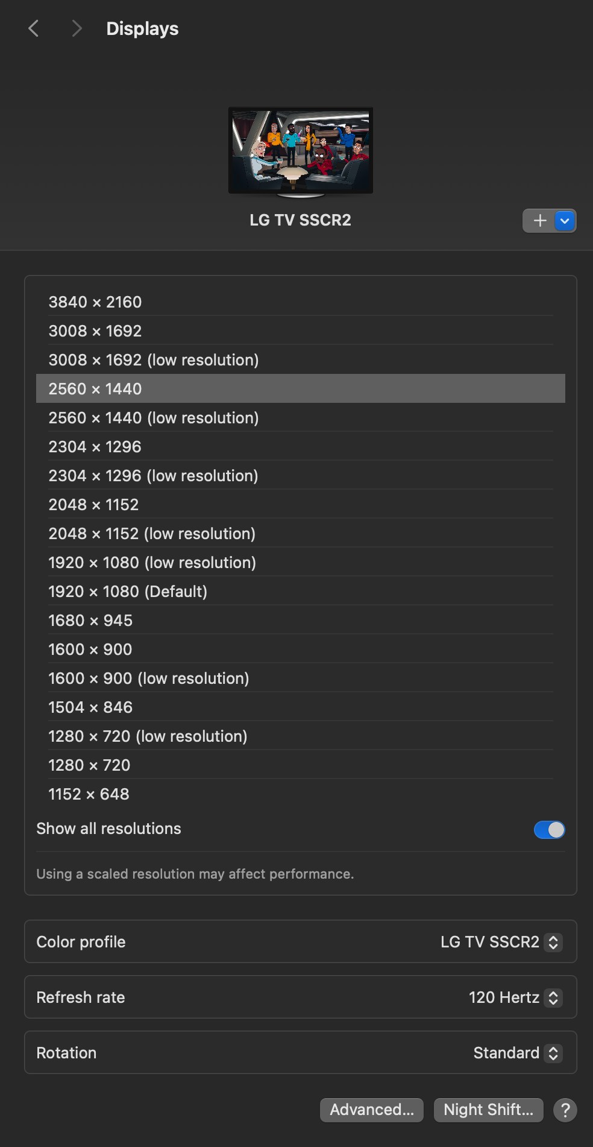
Task: Pick 1280 × 720 (low resolution) entry
Action: click(148, 736)
